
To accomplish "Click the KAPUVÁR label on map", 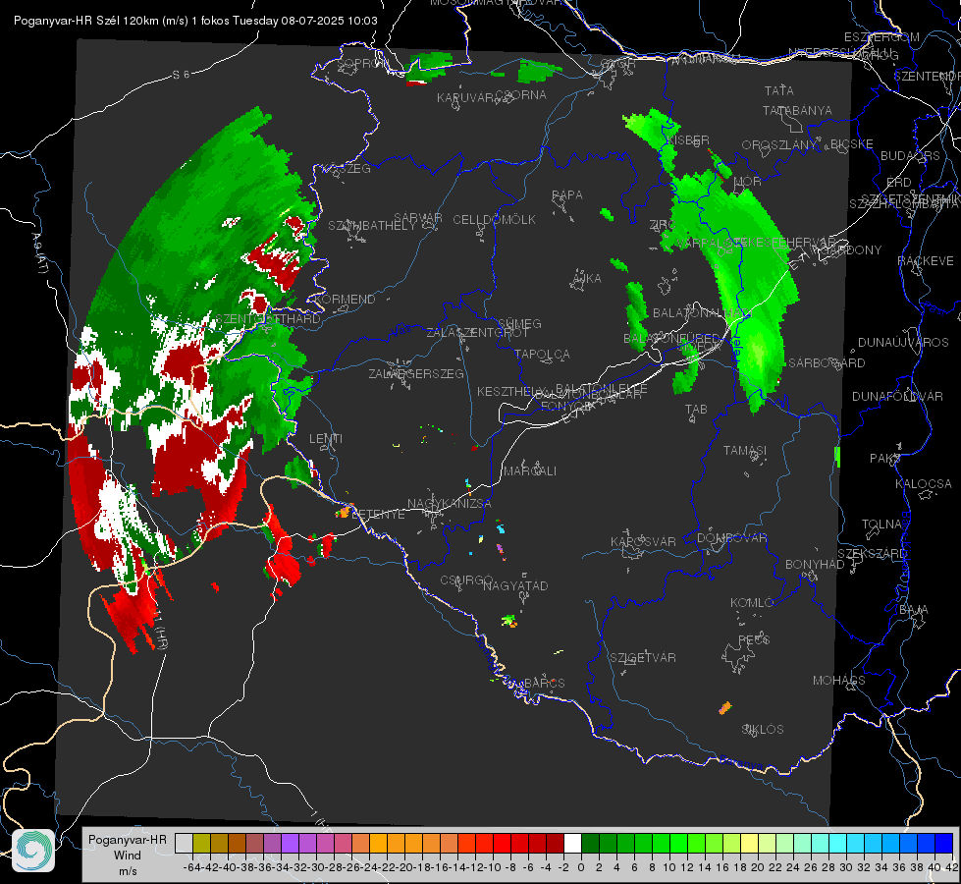I will (466, 98).
